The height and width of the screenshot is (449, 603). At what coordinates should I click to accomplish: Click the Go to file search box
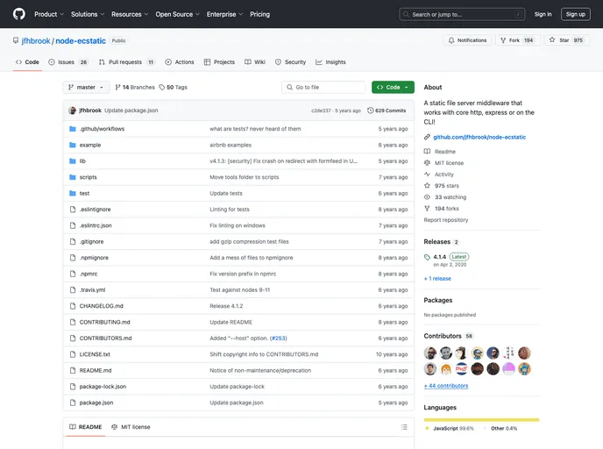tap(323, 88)
